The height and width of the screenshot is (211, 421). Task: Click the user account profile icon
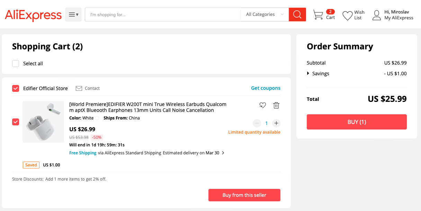point(376,15)
